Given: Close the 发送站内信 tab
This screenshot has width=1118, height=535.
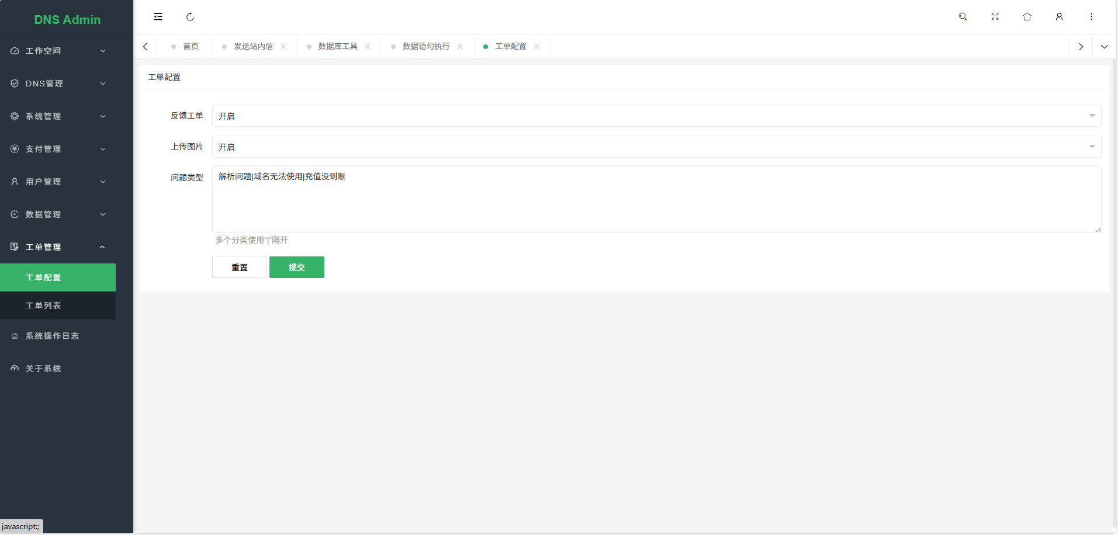Looking at the screenshot, I should click(283, 47).
